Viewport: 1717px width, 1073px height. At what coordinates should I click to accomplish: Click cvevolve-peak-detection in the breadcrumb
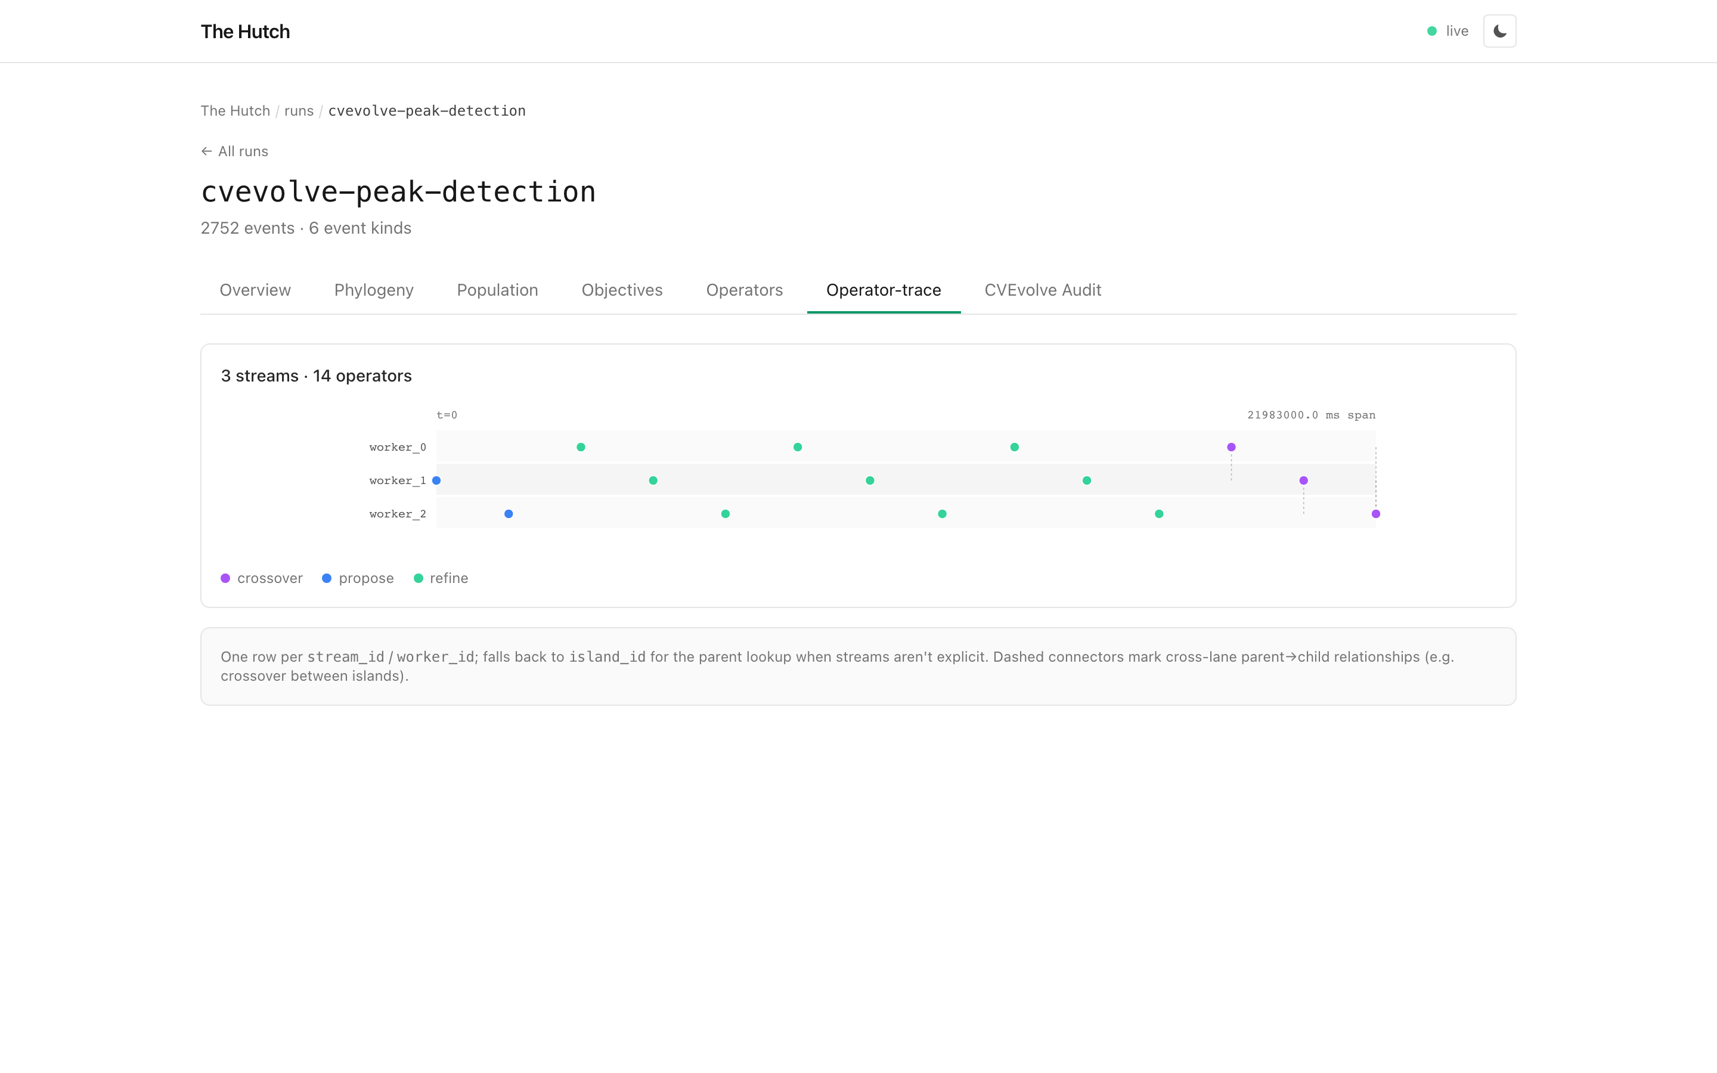pyautogui.click(x=426, y=111)
